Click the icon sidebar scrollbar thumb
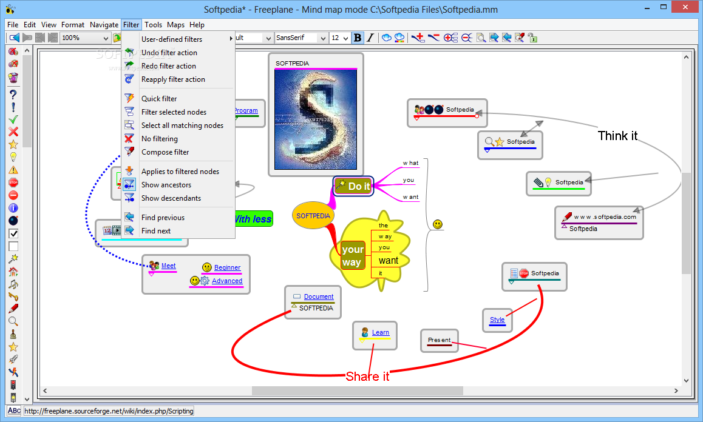 pyautogui.click(x=27, y=101)
